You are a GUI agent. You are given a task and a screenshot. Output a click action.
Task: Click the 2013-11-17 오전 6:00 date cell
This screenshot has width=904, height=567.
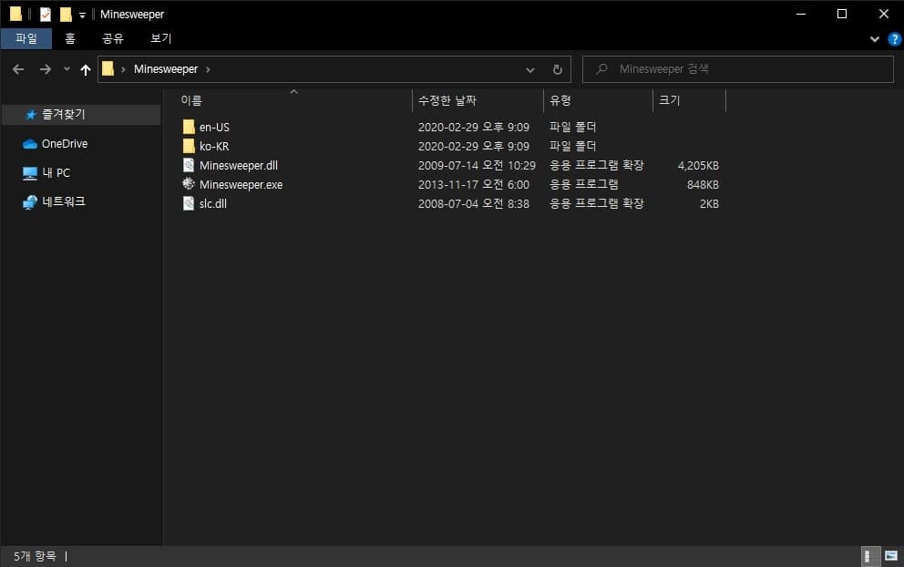[x=473, y=184]
